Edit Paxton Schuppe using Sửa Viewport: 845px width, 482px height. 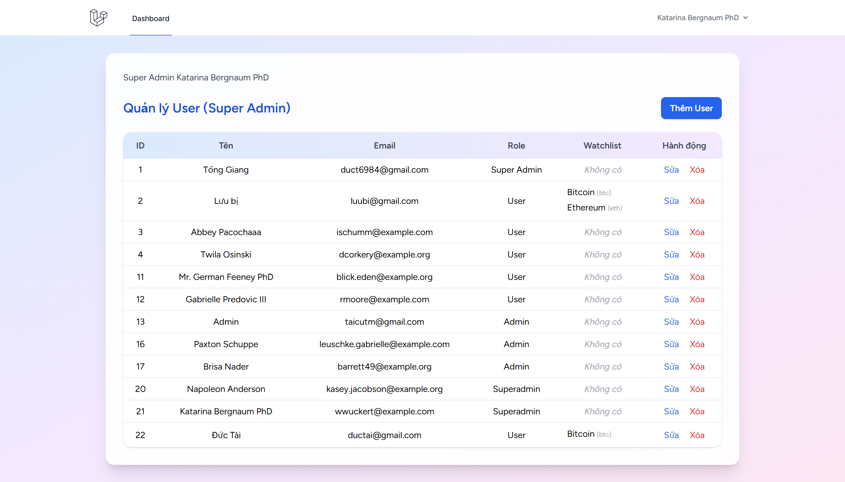671,344
